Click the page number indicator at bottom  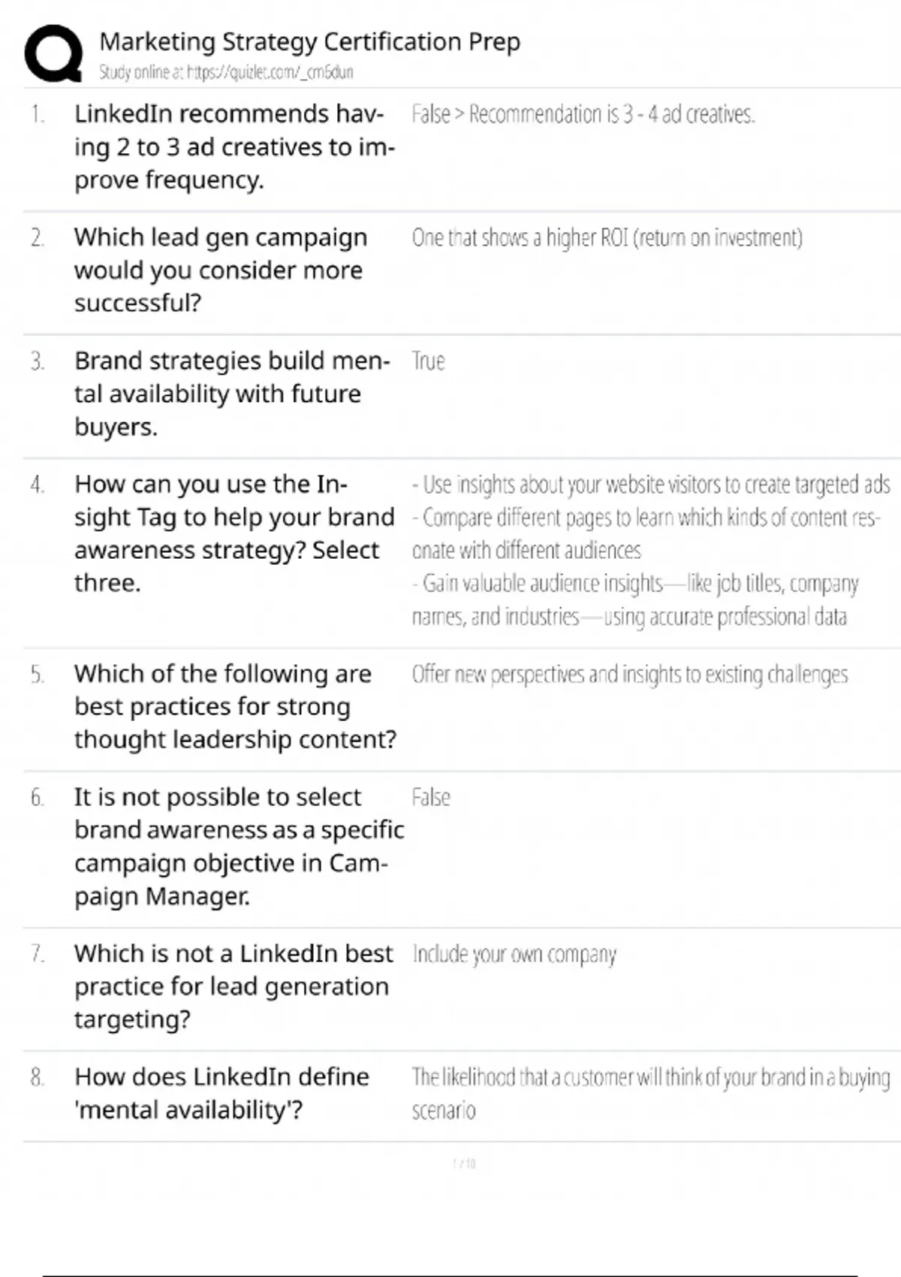pos(464,1164)
